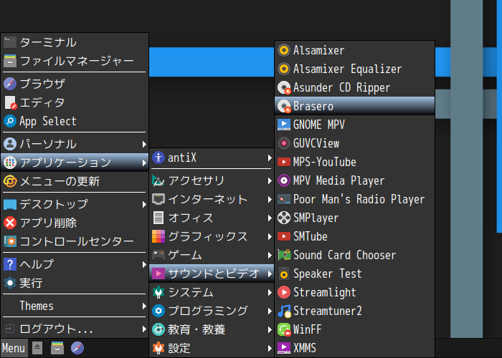The height and width of the screenshot is (358, 502).
Task: Click the Menu button on the taskbar
Action: click(x=14, y=348)
